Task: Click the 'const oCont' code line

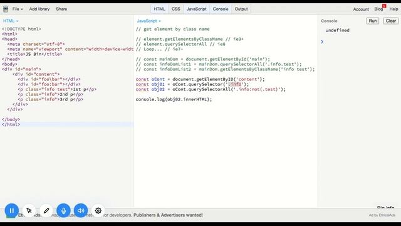Action: click(x=200, y=80)
